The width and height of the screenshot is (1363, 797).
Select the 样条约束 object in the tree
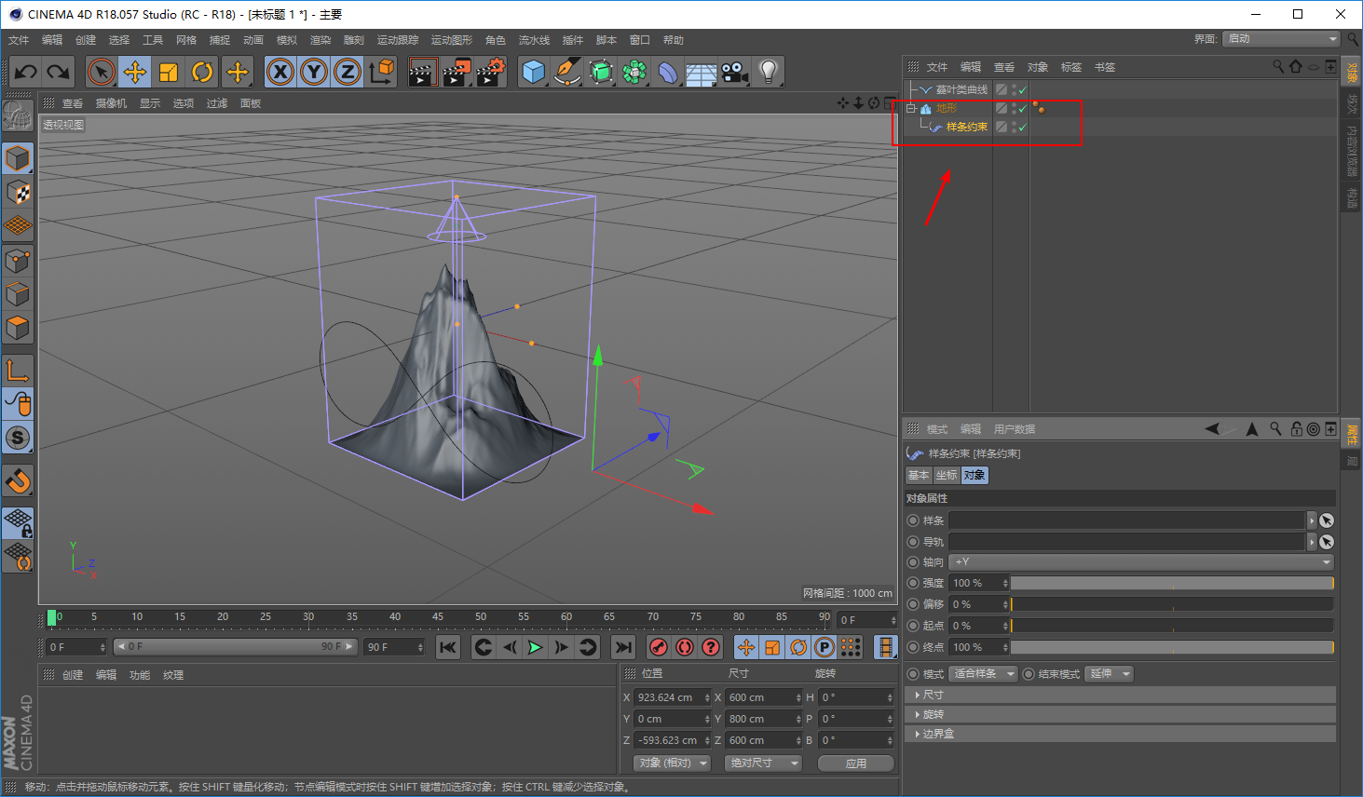(967, 127)
